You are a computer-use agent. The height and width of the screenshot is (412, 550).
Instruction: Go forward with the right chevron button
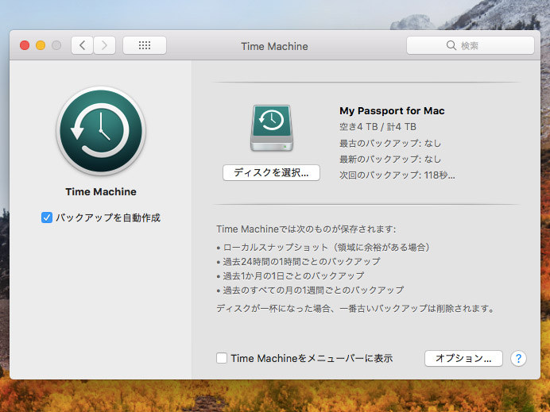[105, 45]
